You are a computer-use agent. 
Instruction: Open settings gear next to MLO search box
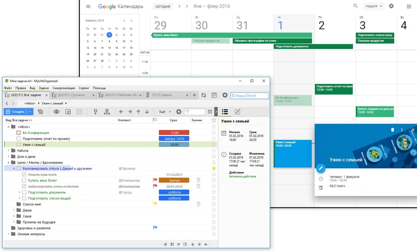click(x=225, y=95)
